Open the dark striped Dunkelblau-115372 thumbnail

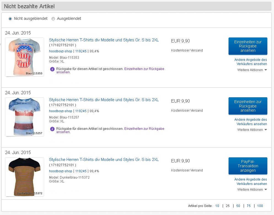click(25, 177)
